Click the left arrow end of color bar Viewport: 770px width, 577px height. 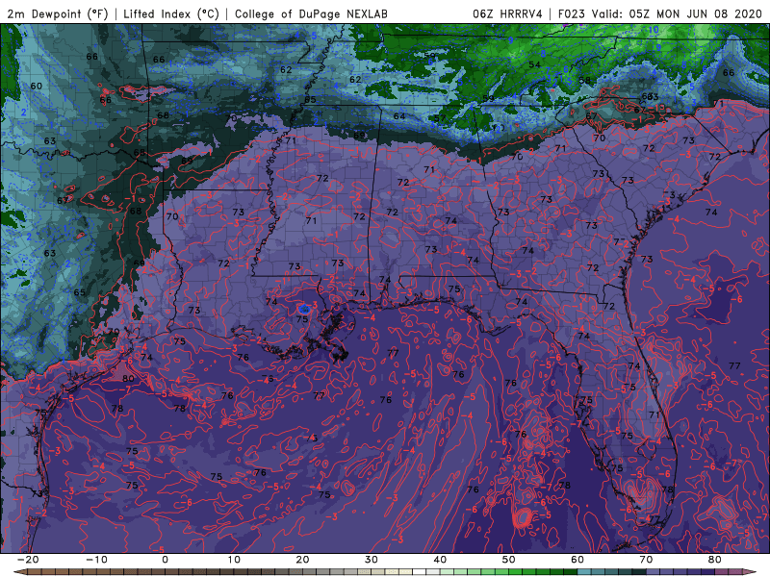[x=19, y=572]
